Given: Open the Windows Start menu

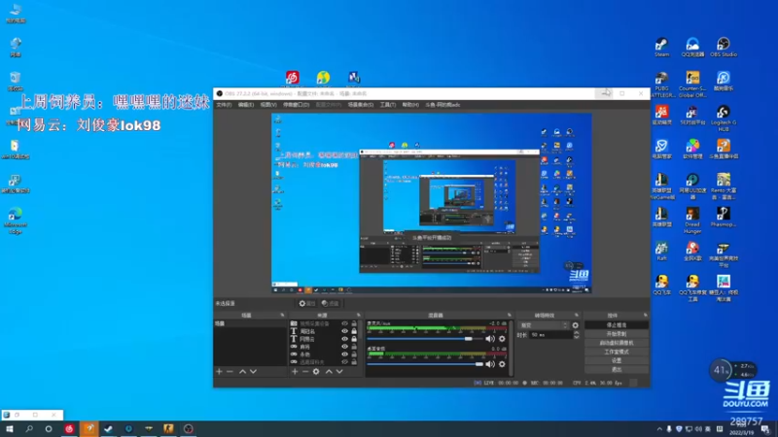Looking at the screenshot, I should tap(9, 428).
